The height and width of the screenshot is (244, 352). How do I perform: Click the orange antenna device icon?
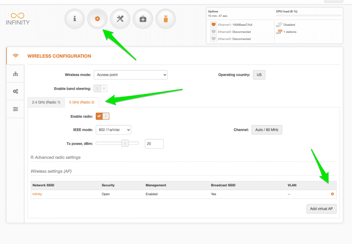pos(166,19)
